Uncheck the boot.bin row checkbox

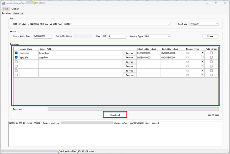pos(16,53)
